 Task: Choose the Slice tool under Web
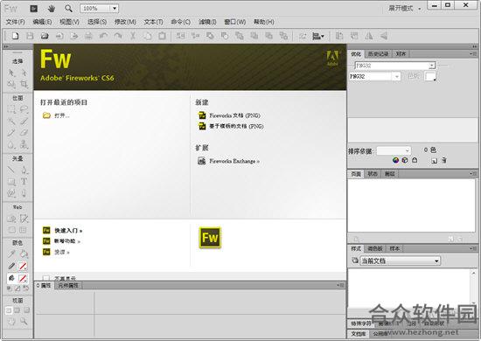[x=24, y=219]
